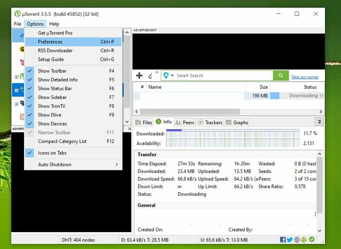Follow the Take our survey link
The width and height of the screenshot is (341, 249).
(305, 77)
